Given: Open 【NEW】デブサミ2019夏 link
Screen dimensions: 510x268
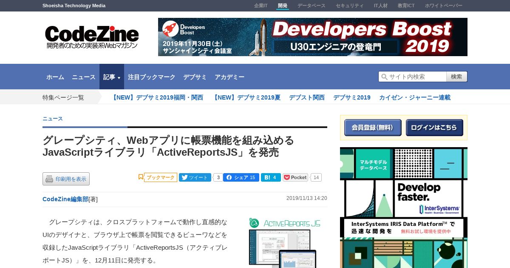Looking at the screenshot, I should [246, 97].
